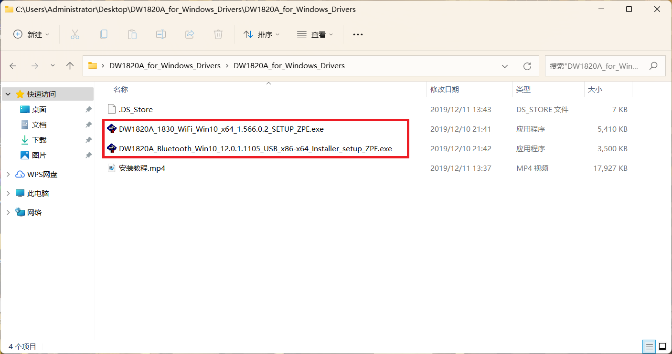The height and width of the screenshot is (354, 672).
Task: Click the Paste clipboard icon
Action: [132, 34]
